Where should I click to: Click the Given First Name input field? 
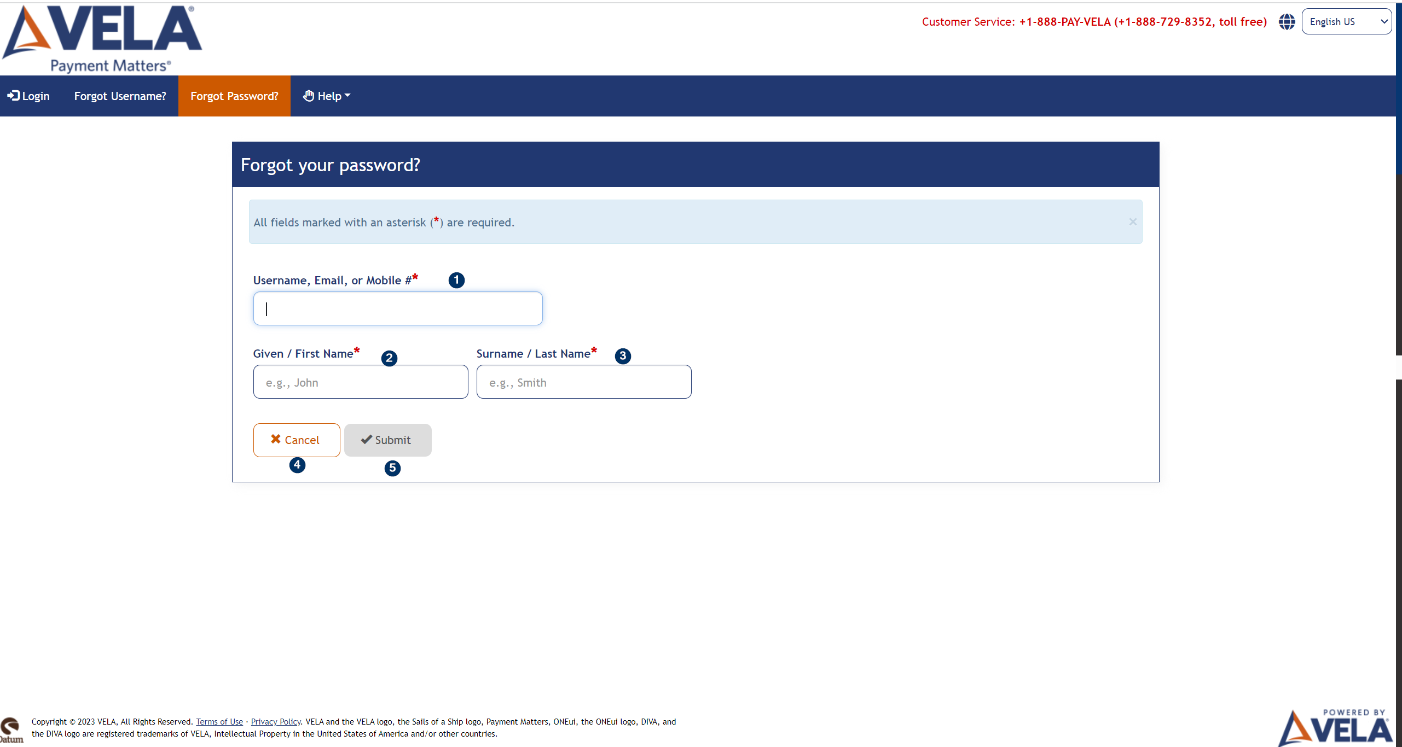pos(361,381)
